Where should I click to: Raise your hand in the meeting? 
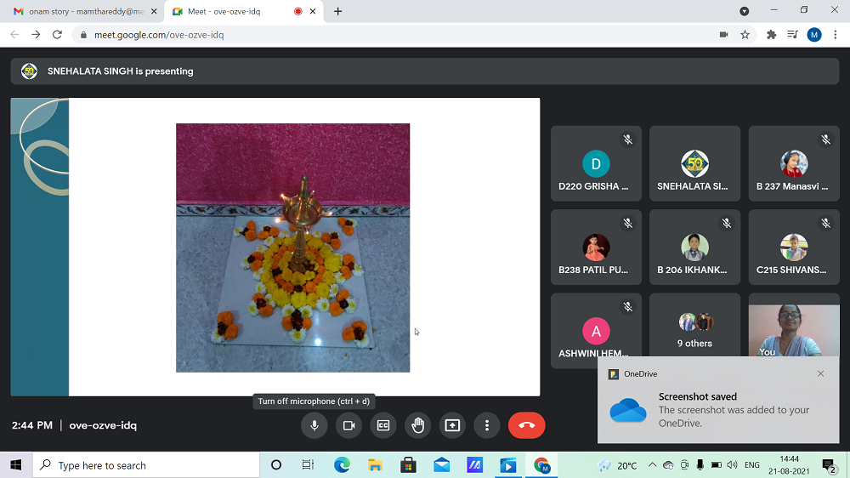pyautogui.click(x=418, y=425)
